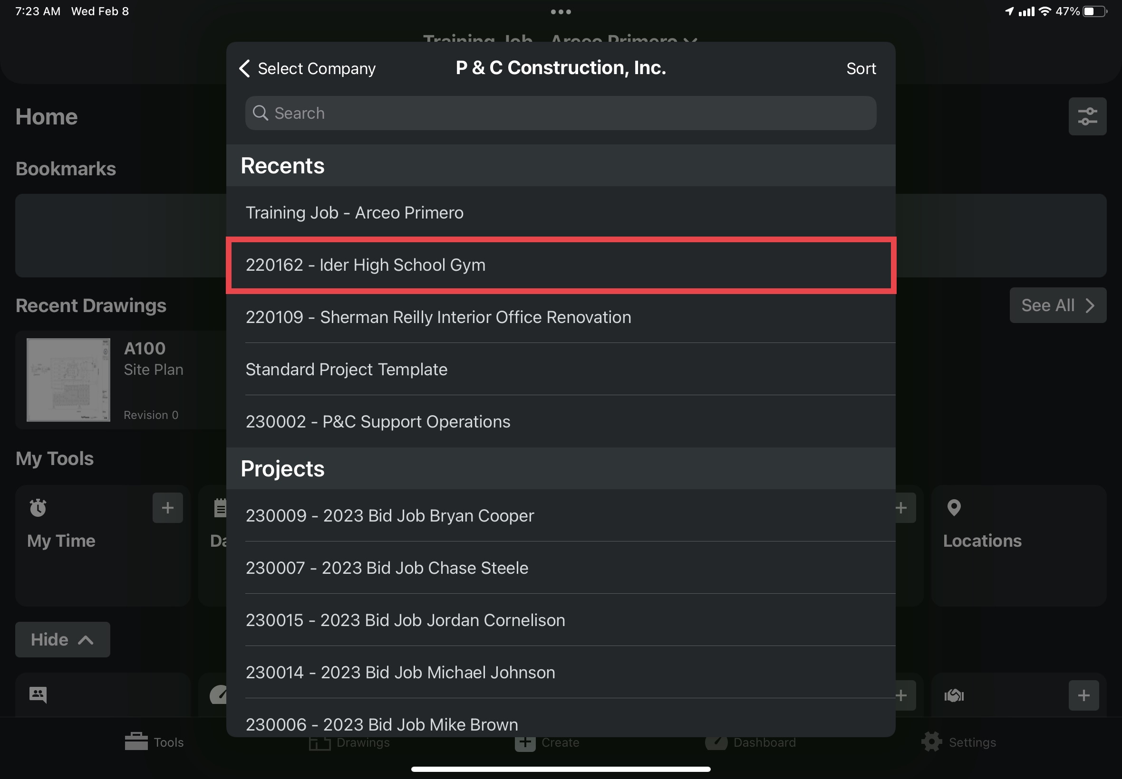This screenshot has height=779, width=1122.
Task: Expand recent drawings with See All
Action: pos(1057,305)
